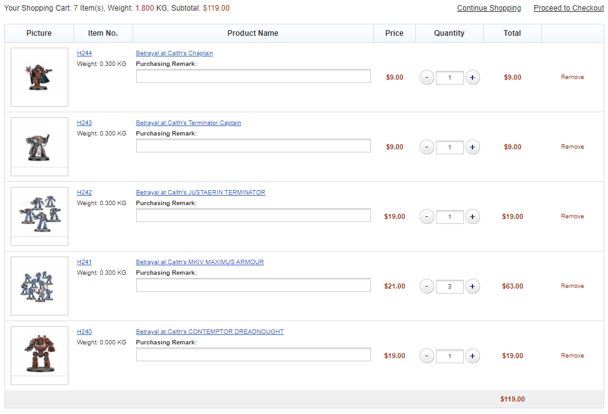Open the Terminator Captain product thumbnail
The image size is (608, 414).
[39, 147]
